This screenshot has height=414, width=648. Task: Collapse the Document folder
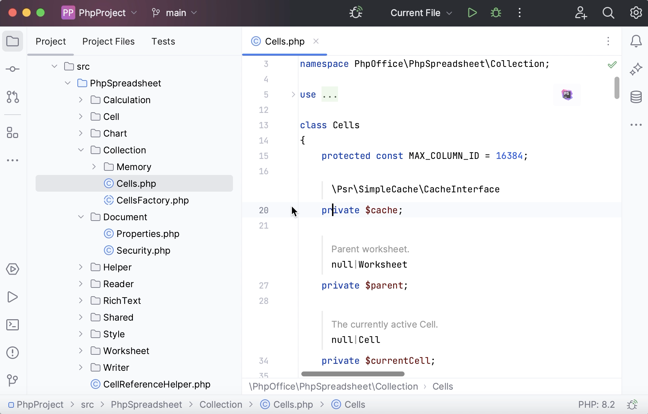click(x=81, y=217)
